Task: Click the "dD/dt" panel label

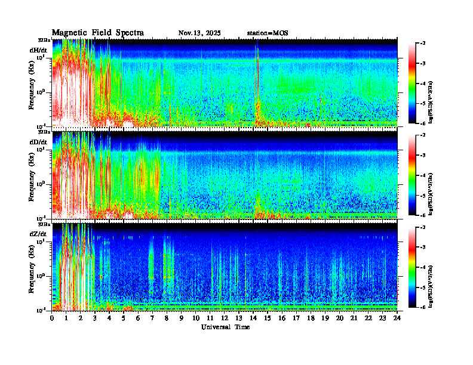Action: (38, 142)
